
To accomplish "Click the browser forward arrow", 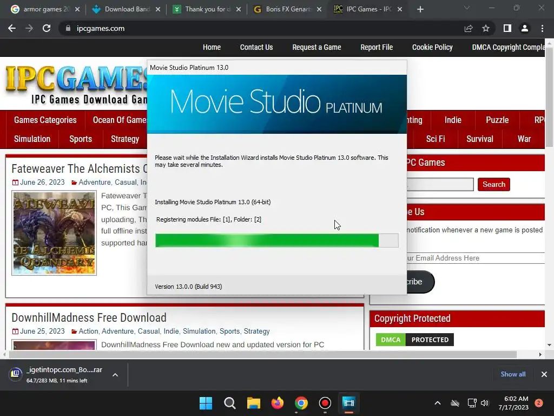I will click(x=29, y=28).
